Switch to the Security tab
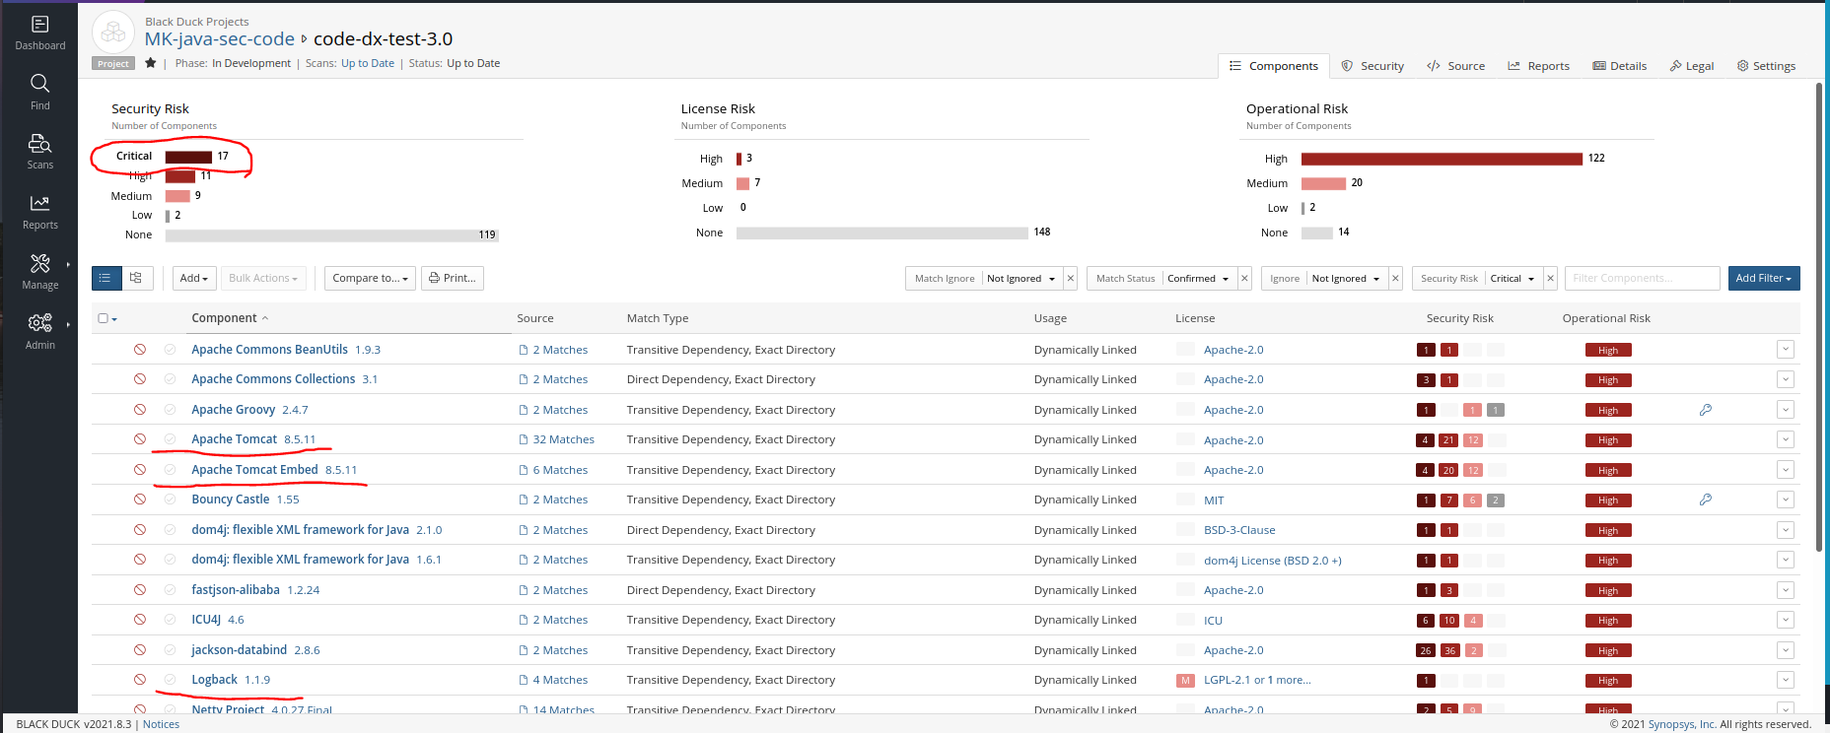 click(1372, 66)
